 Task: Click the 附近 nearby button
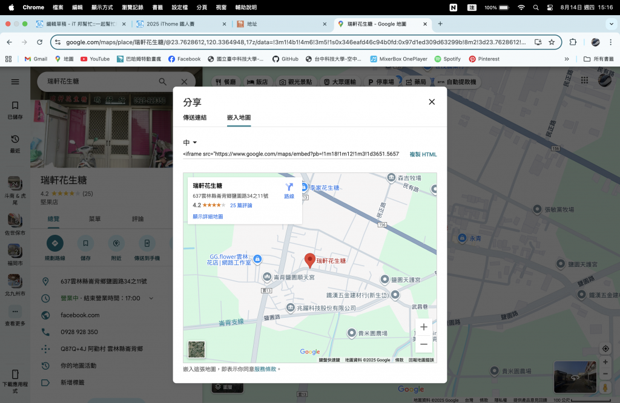[116, 248]
